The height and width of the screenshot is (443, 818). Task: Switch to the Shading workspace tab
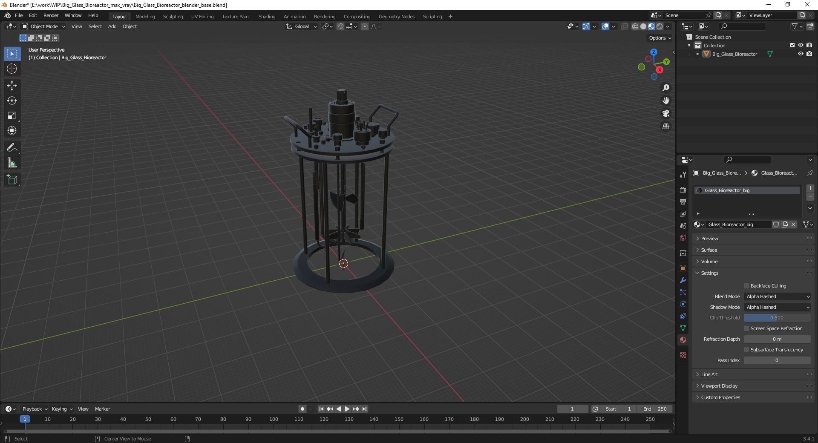pyautogui.click(x=267, y=17)
